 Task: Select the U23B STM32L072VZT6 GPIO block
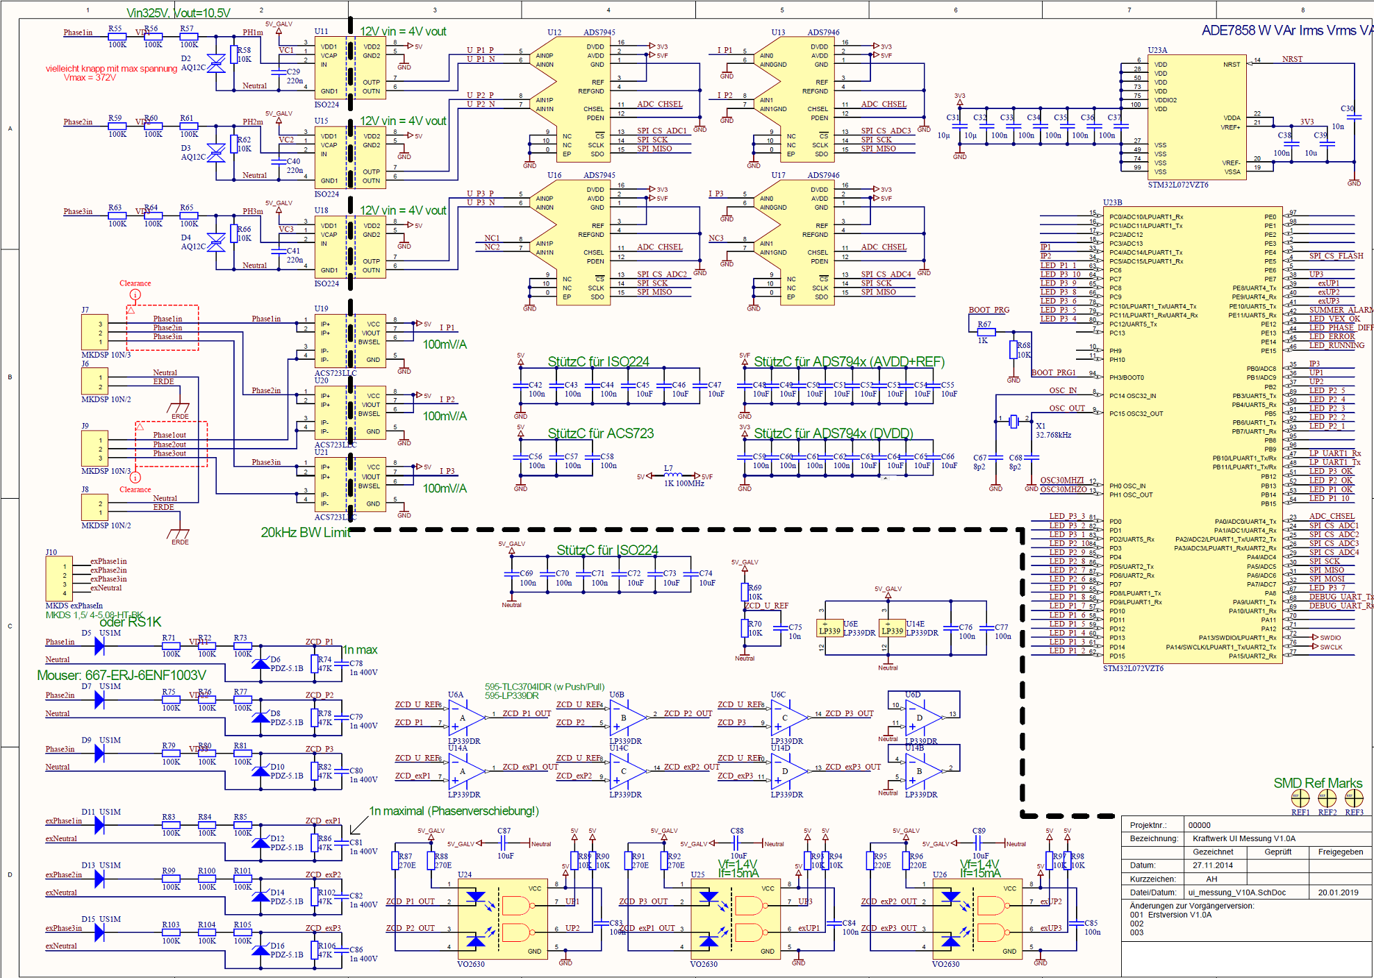pos(1193,435)
